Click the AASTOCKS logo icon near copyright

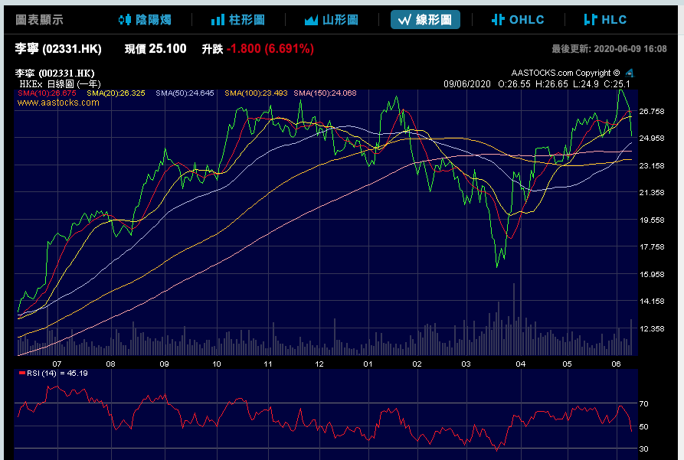tap(629, 73)
